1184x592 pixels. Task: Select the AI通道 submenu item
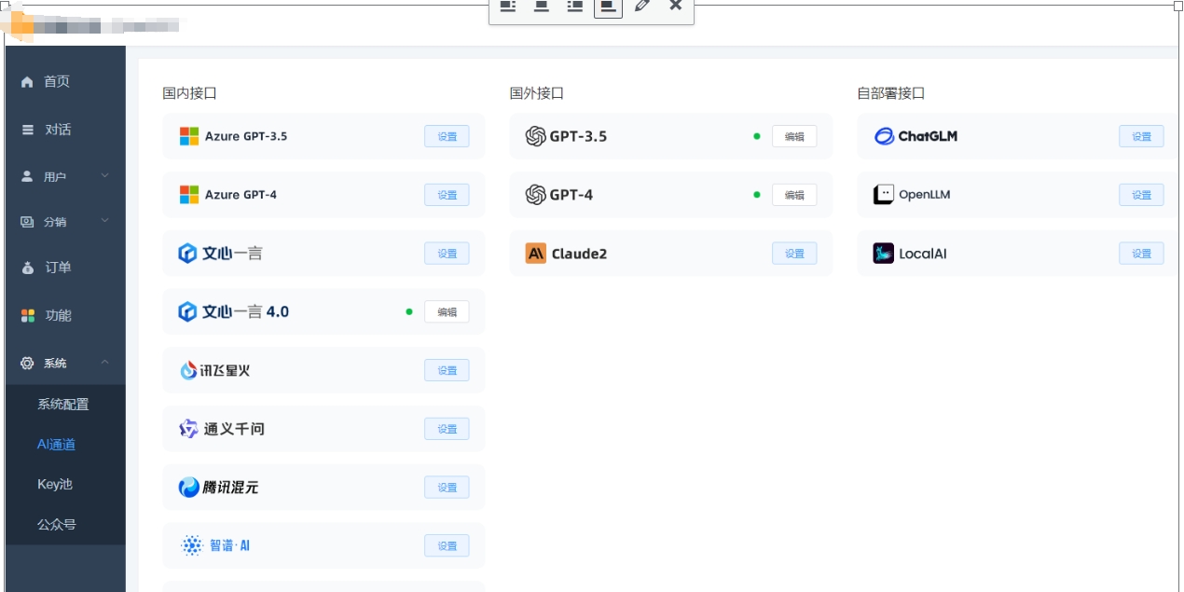point(56,445)
